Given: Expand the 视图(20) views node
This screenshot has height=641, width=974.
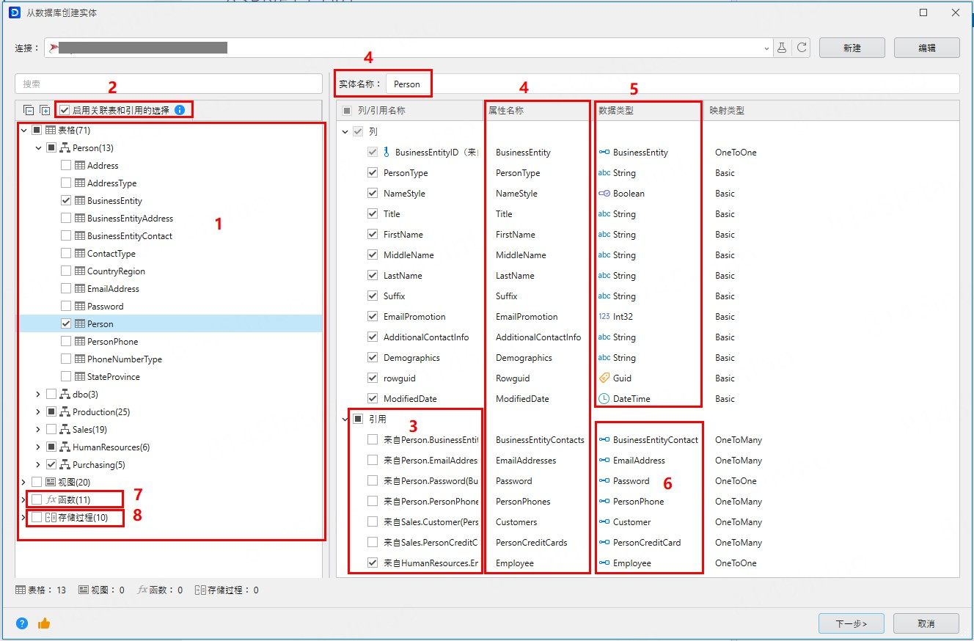Looking at the screenshot, I should 24,482.
